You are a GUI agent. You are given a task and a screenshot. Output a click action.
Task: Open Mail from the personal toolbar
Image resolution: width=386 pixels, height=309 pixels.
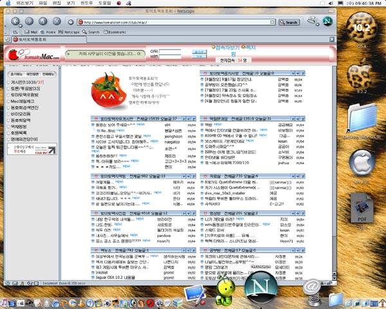click(x=31, y=31)
